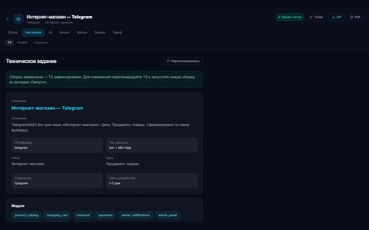Click Перегенерировать button

click(x=183, y=61)
